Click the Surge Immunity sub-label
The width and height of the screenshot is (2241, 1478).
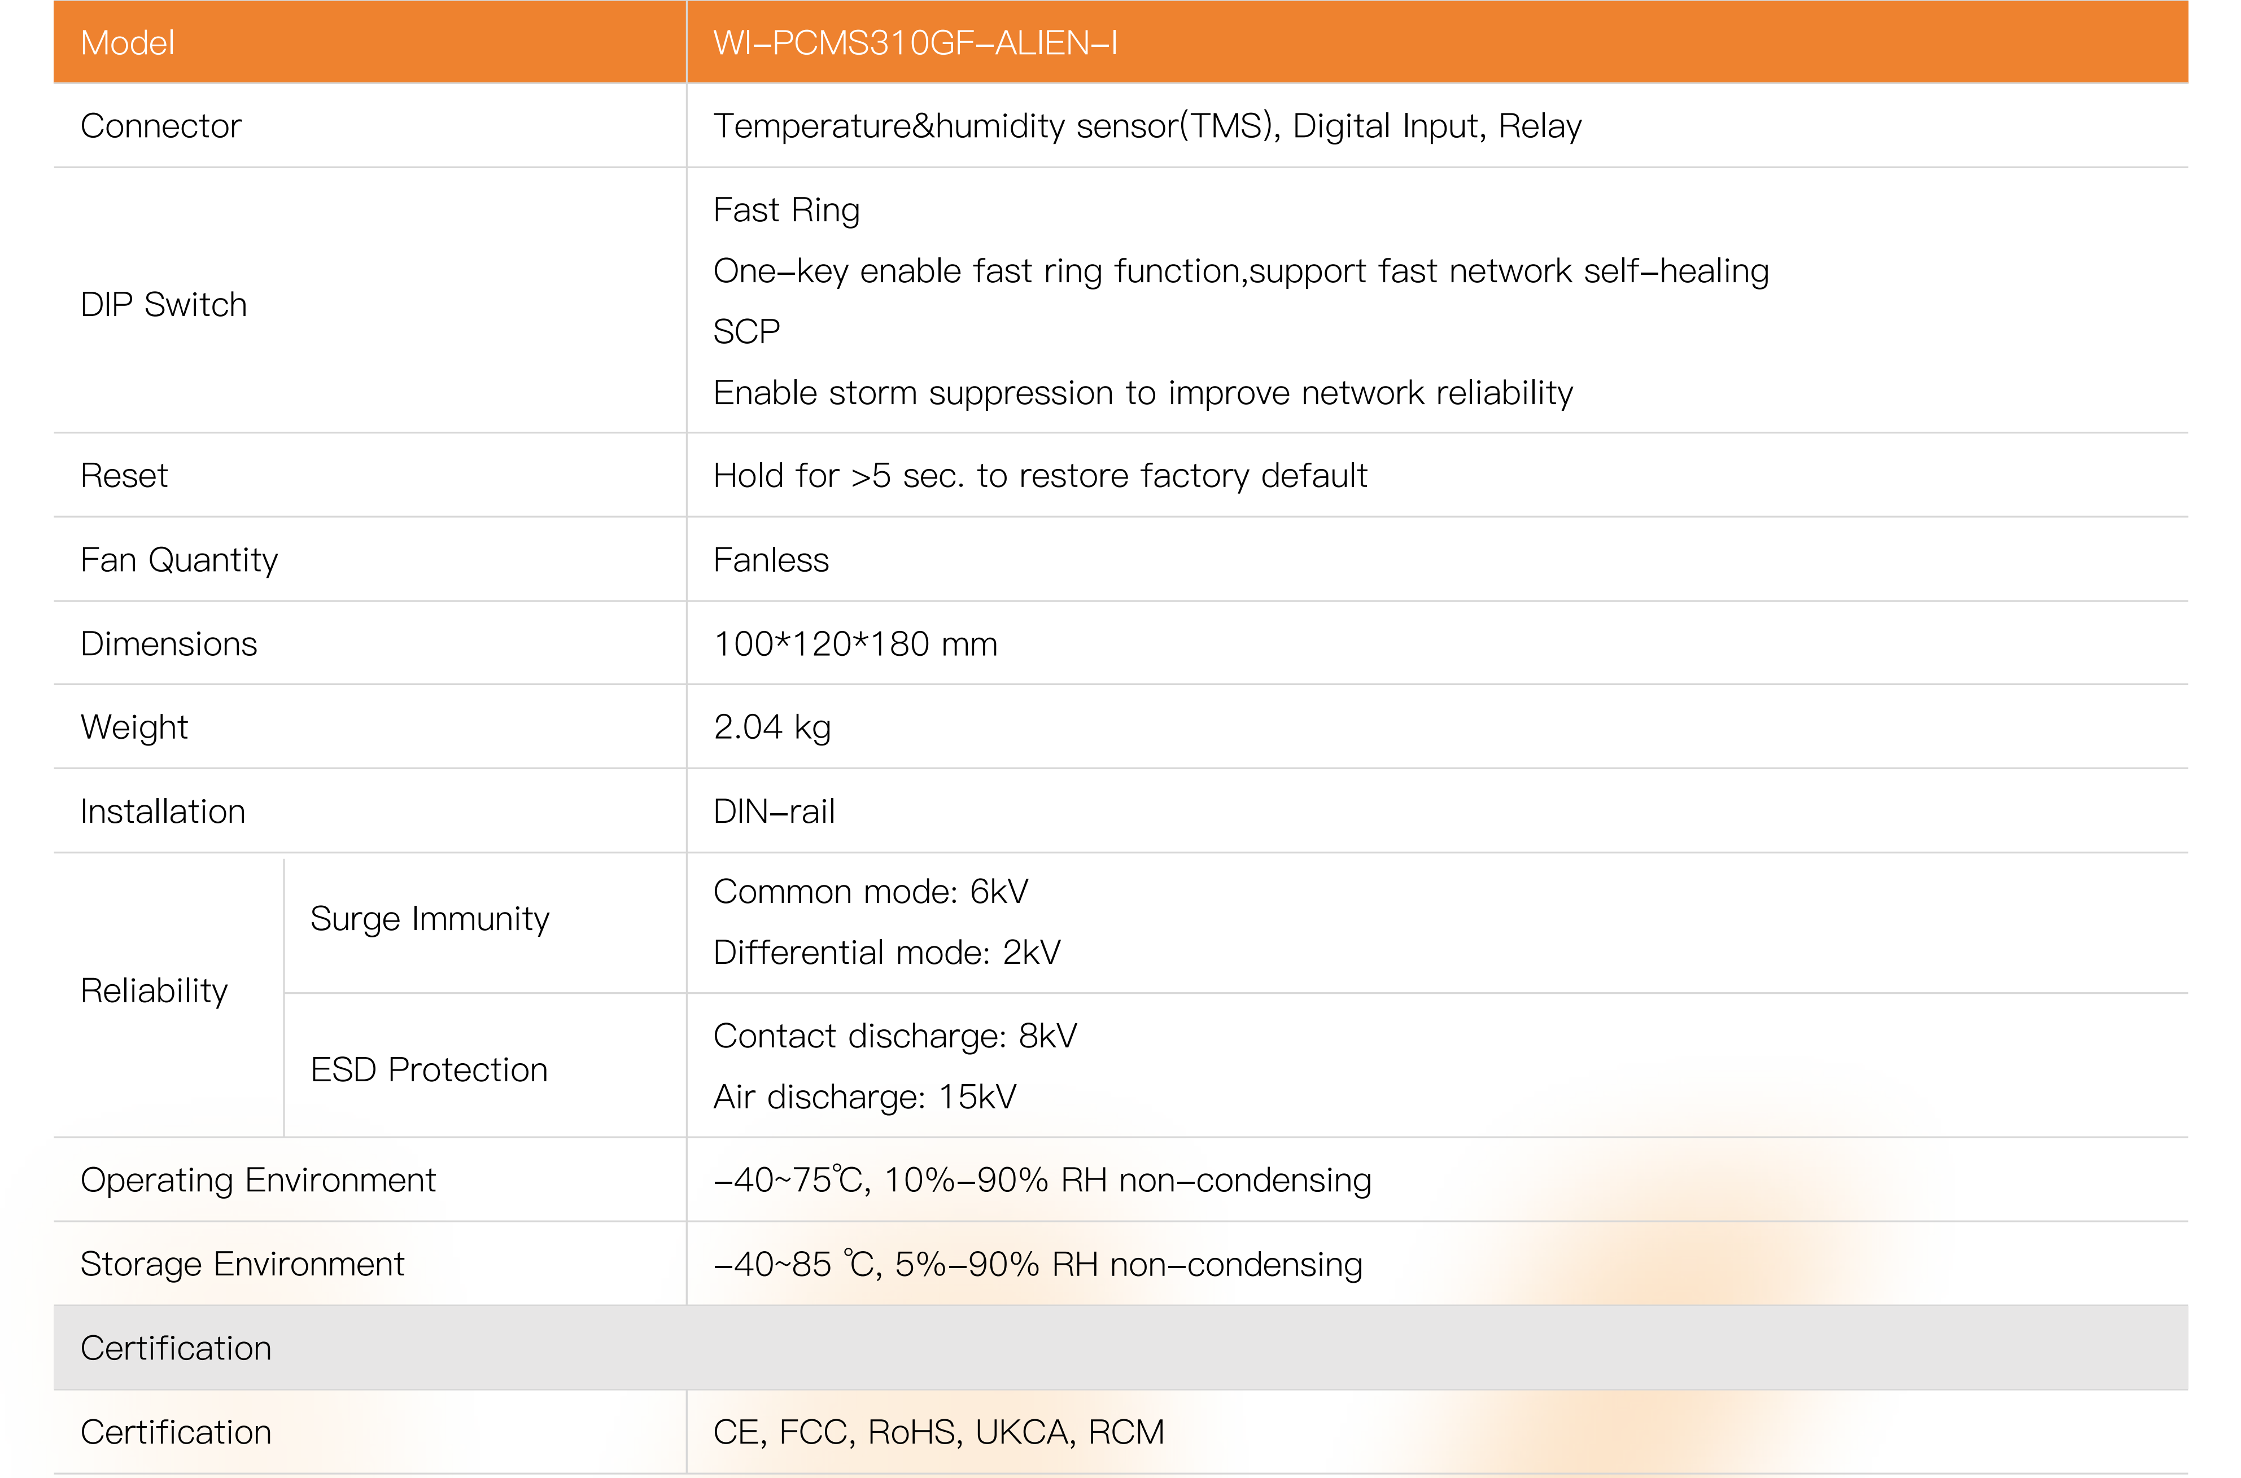[x=429, y=919]
